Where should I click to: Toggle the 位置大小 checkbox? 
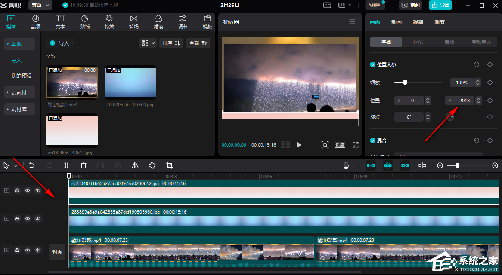(x=373, y=64)
